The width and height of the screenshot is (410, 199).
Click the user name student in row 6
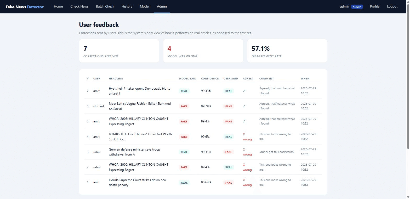[99, 106]
